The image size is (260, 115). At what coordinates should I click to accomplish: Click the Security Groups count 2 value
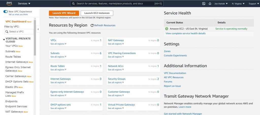click(x=158, y=79)
